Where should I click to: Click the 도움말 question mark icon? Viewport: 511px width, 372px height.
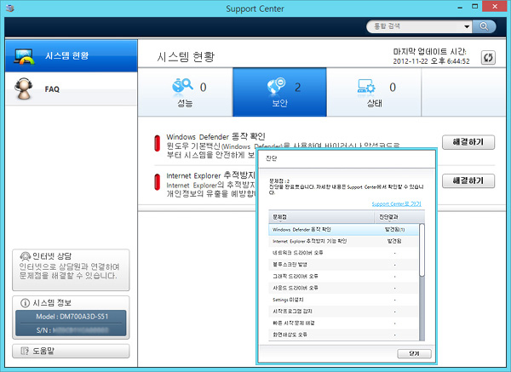(25, 352)
